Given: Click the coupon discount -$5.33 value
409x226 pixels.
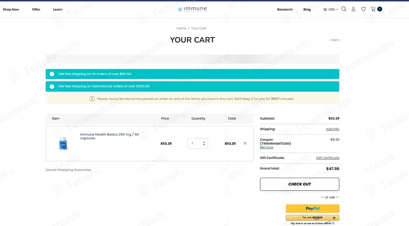Looking at the screenshot, I should coord(334,140).
